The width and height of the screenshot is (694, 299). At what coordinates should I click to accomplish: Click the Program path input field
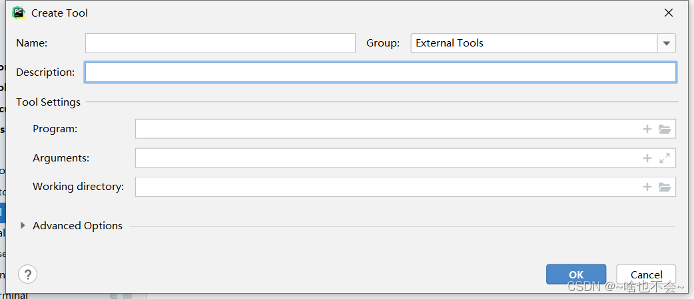tap(386, 129)
